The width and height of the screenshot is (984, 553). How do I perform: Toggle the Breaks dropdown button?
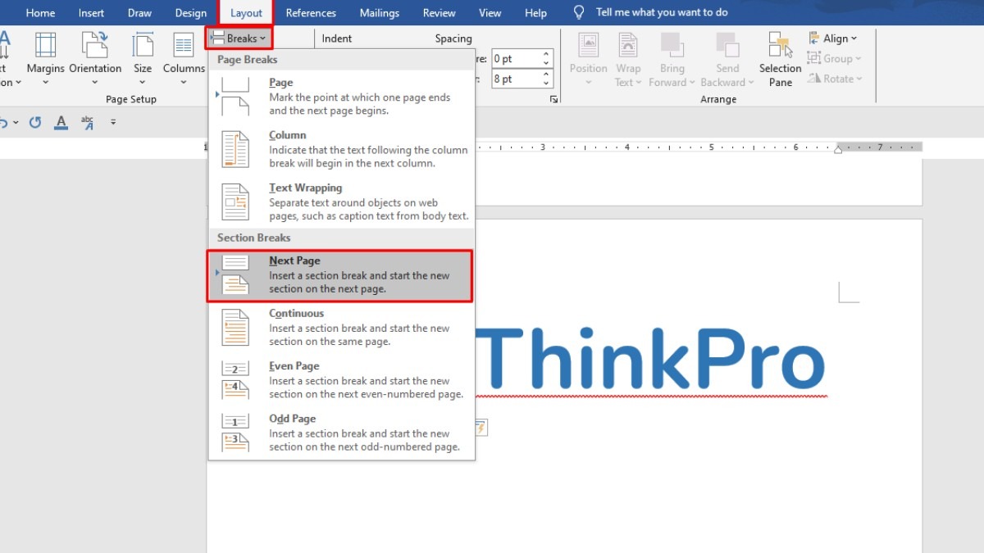[x=239, y=38]
